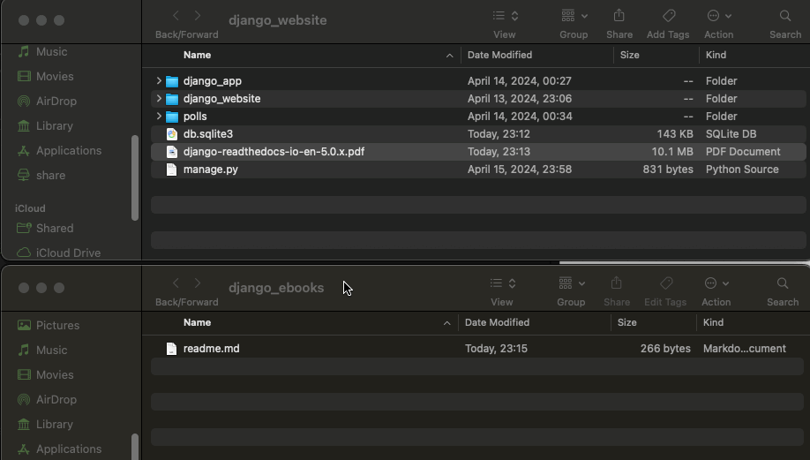Open Music in top window sidebar
The image size is (810, 460).
point(42,52)
